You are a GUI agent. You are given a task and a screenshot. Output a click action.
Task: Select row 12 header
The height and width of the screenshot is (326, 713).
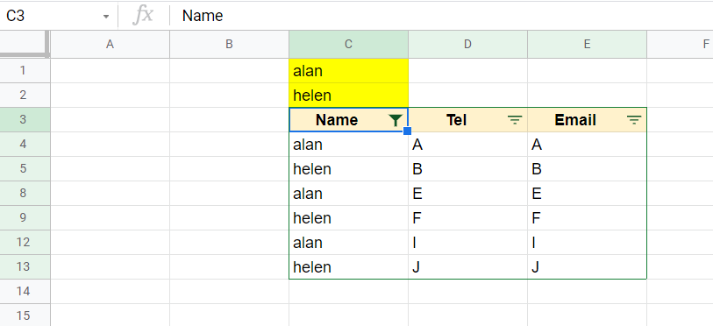point(25,243)
